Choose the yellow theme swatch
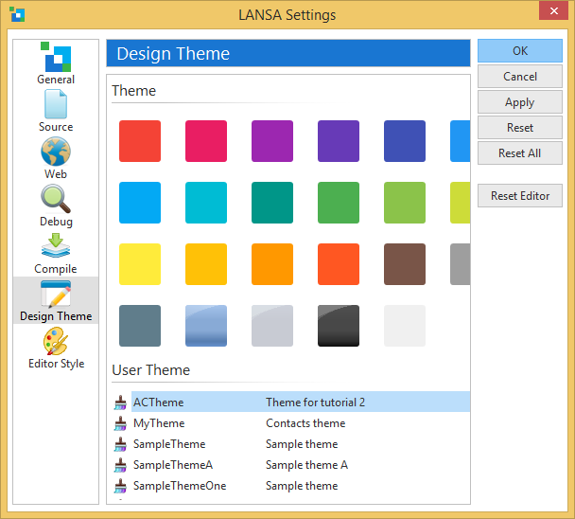The image size is (575, 519). point(140,264)
